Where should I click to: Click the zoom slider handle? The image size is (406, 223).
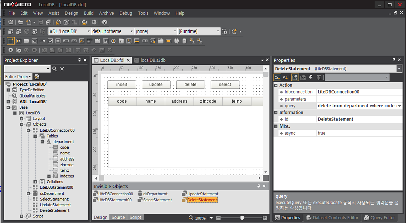pos(242,218)
